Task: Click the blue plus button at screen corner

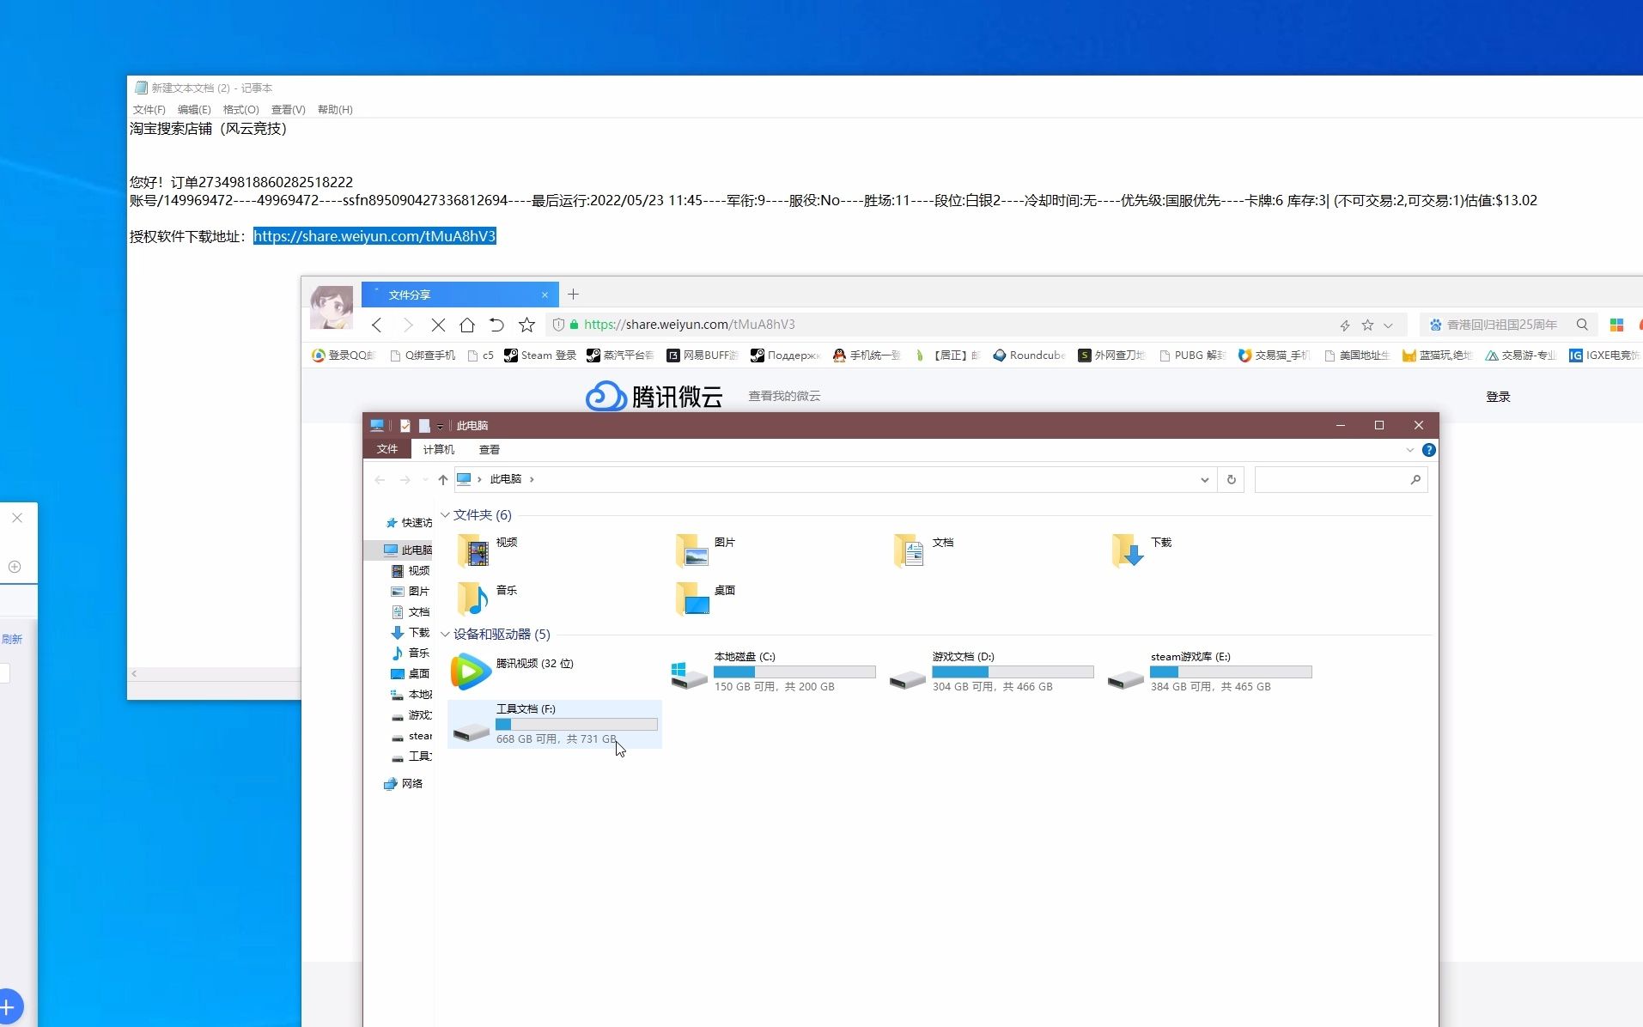Action: click(8, 1006)
